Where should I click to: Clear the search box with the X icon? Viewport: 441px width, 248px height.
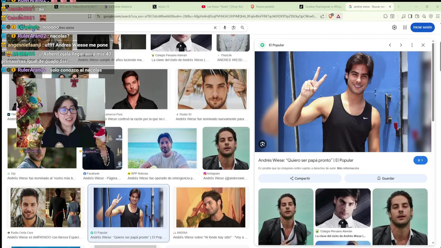215,28
